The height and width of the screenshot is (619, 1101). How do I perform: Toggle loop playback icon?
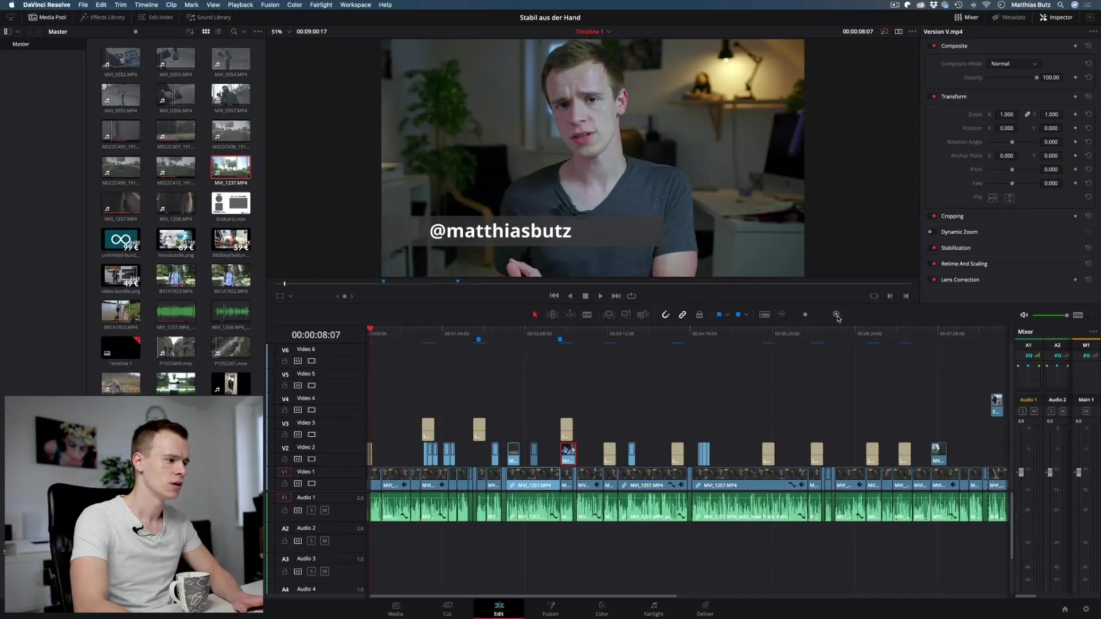[631, 296]
